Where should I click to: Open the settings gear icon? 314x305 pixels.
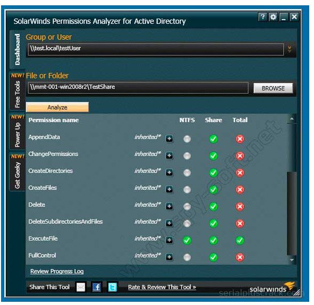[273, 17]
